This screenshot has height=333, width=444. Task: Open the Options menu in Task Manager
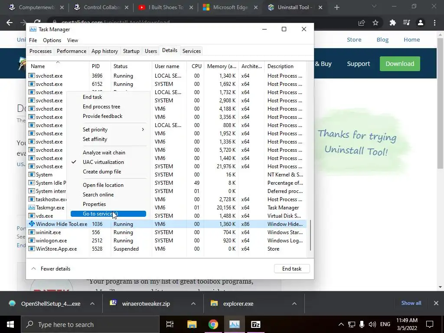pyautogui.click(x=52, y=40)
